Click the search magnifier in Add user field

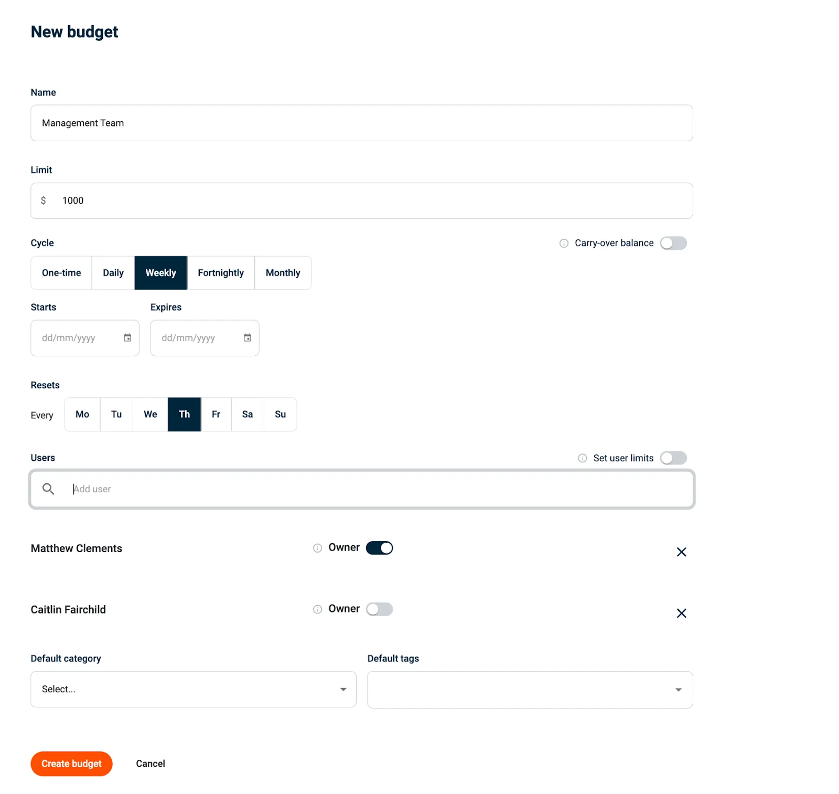[48, 489]
